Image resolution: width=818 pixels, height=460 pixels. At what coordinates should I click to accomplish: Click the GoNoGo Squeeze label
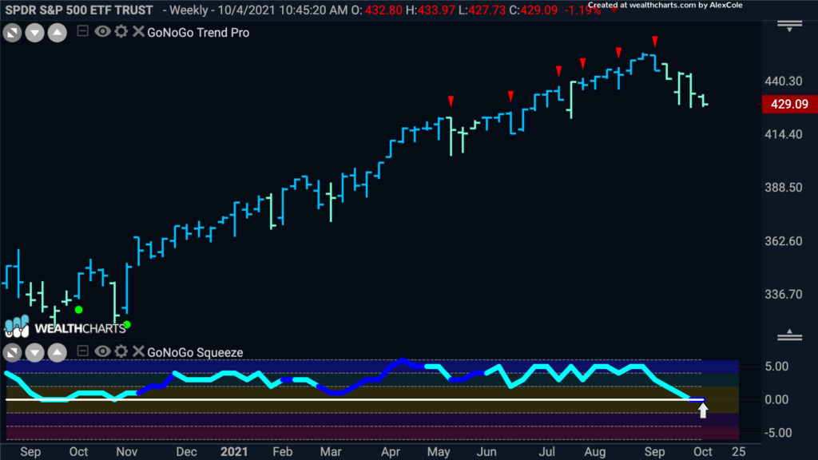pos(195,352)
